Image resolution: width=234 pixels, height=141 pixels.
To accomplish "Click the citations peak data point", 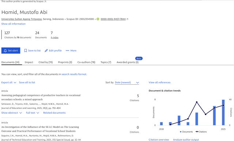I will 197,102.
